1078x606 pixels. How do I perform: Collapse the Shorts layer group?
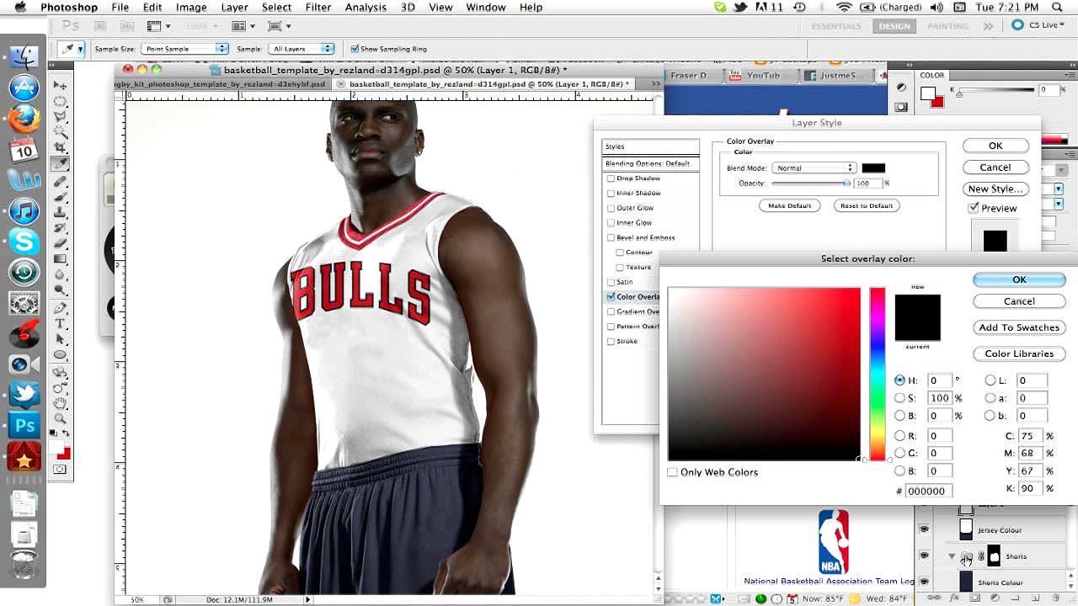click(x=952, y=556)
